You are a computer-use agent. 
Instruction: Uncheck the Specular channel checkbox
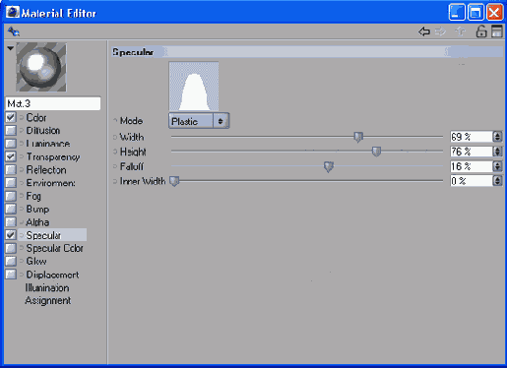click(x=11, y=235)
